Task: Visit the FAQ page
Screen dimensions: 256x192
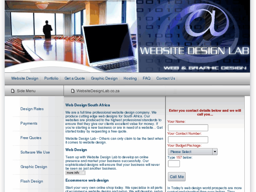Action: [x=146, y=79]
